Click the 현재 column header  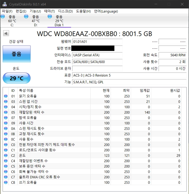coord(101,91)
